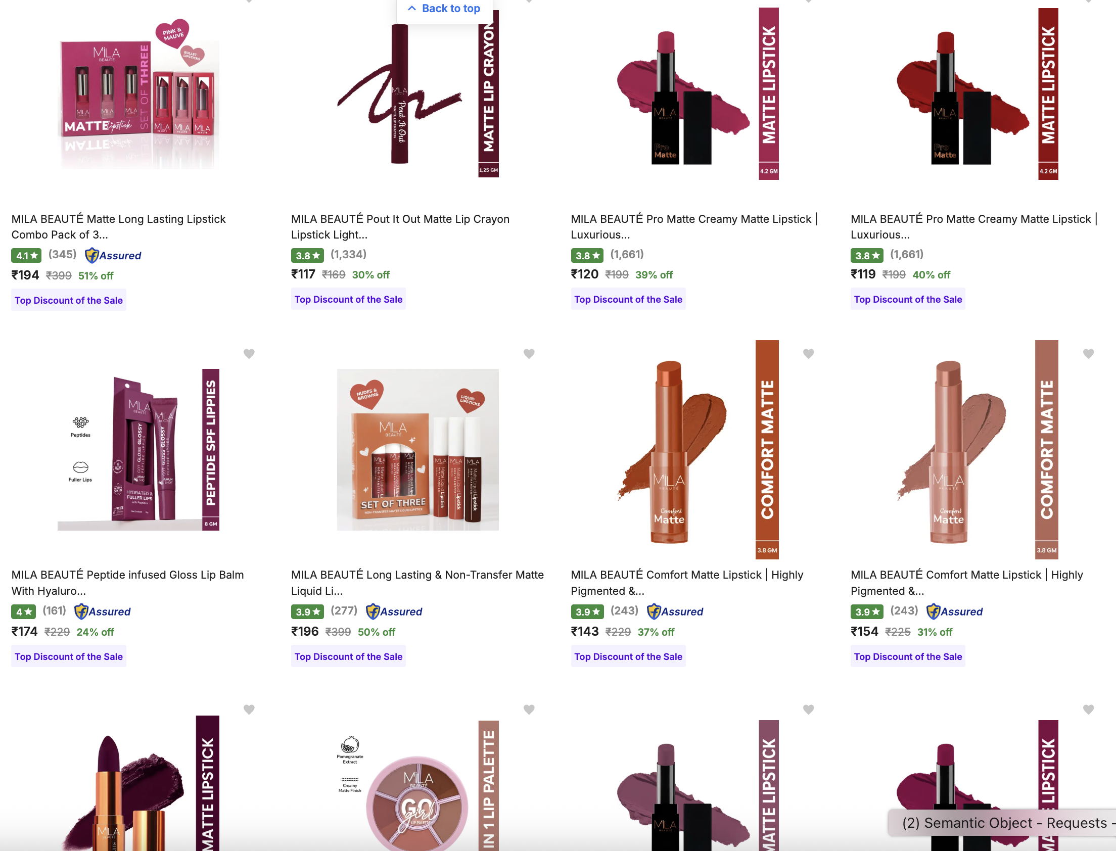
Task: Click Assured badge on ₹143 Comfort Matte Lipstick
Action: click(675, 611)
